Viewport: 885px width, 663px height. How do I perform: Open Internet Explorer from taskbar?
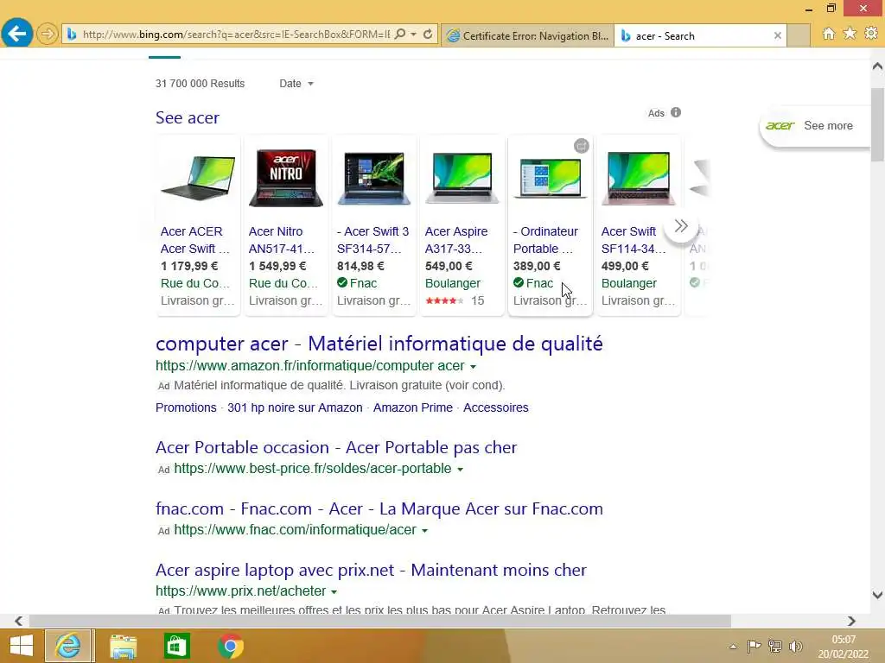click(x=69, y=646)
